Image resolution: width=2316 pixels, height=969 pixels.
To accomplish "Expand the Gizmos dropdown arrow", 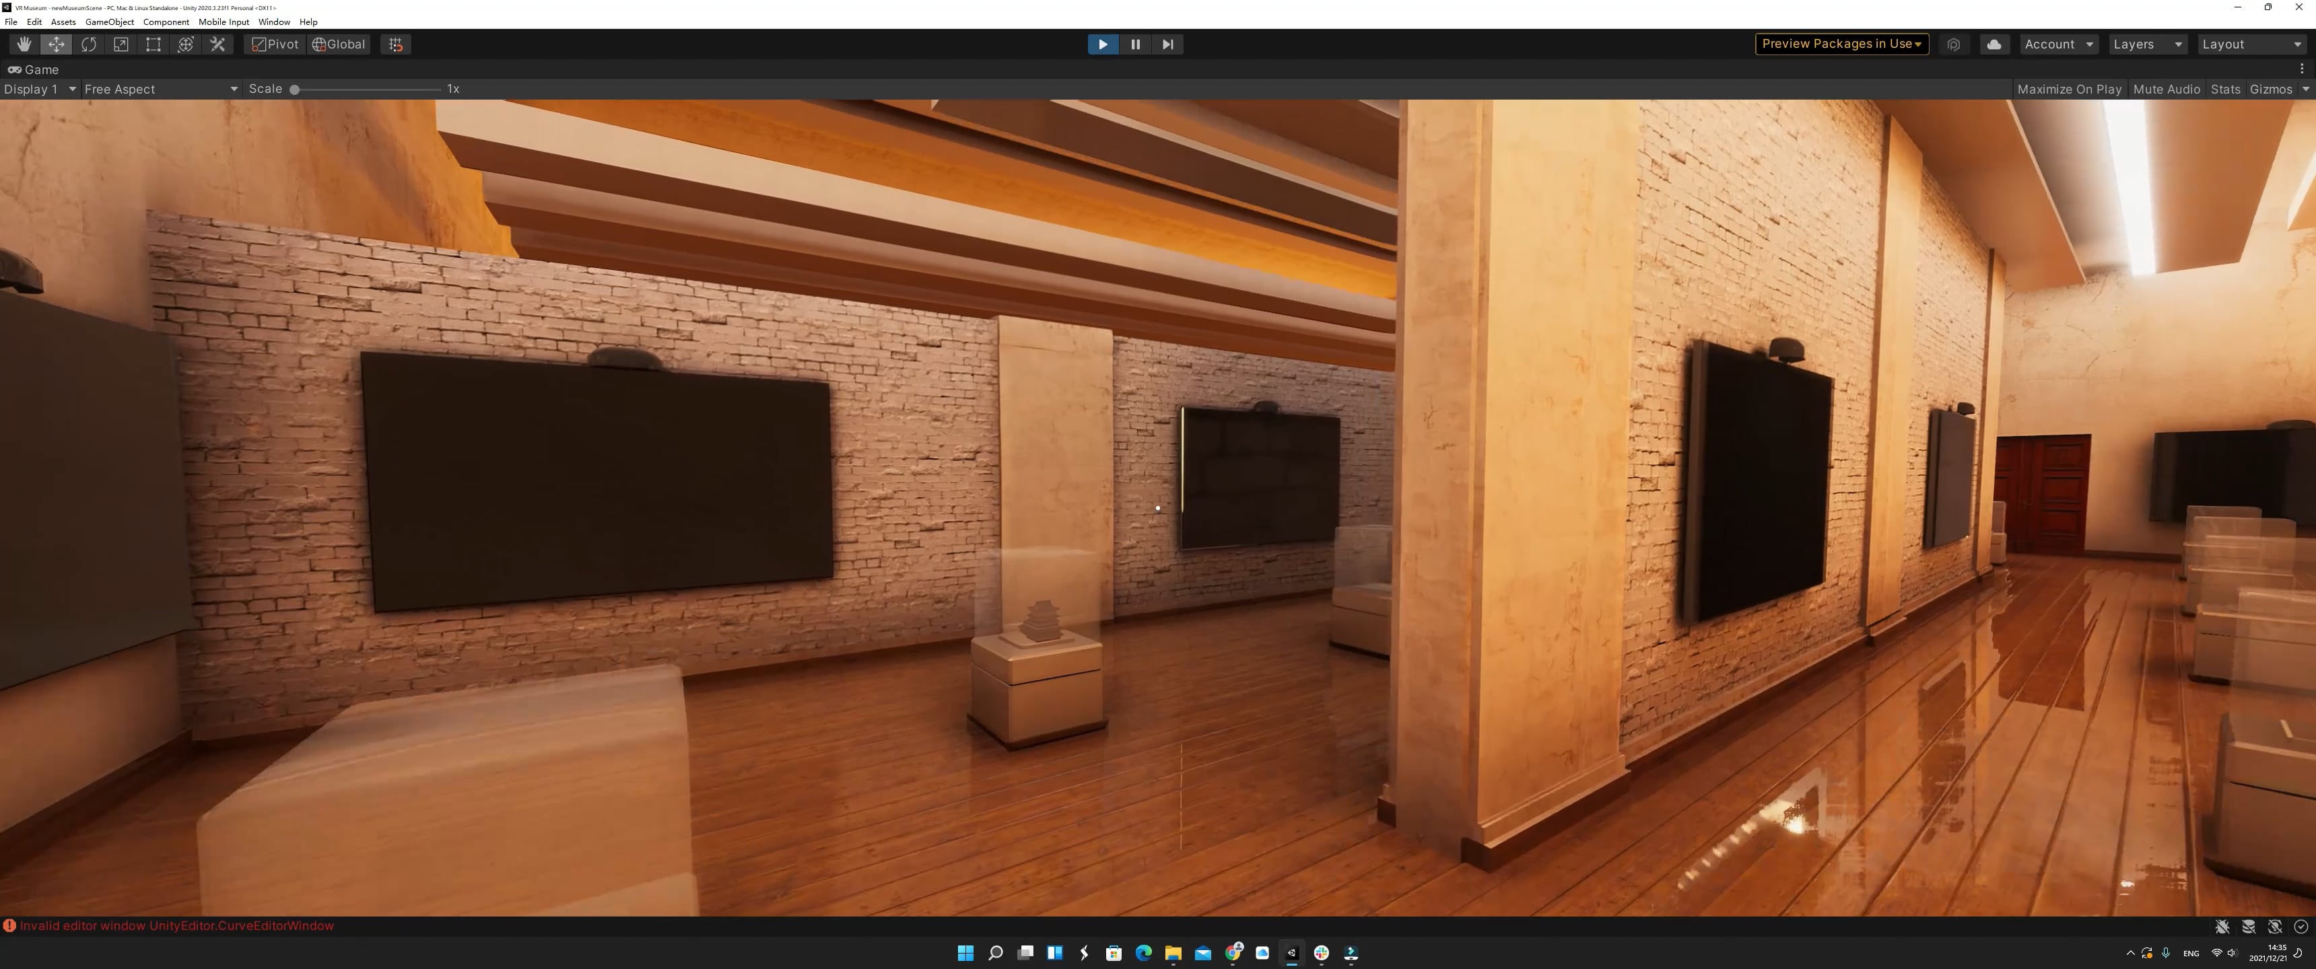I will pos(2305,89).
